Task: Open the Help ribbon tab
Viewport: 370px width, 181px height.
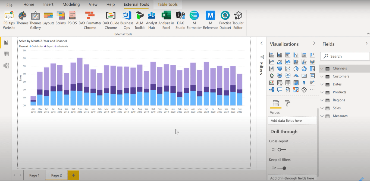Action: pyautogui.click(x=111, y=4)
